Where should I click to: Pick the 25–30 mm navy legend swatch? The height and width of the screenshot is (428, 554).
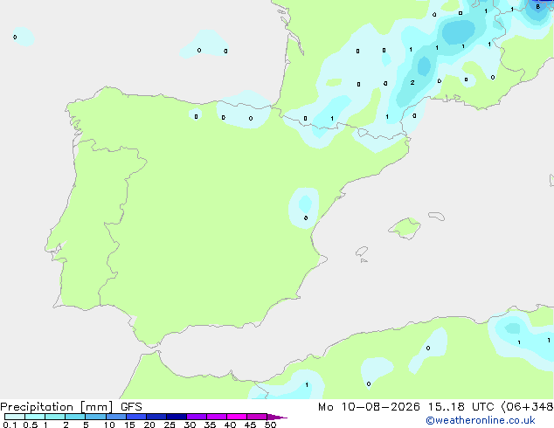pyautogui.click(x=177, y=417)
